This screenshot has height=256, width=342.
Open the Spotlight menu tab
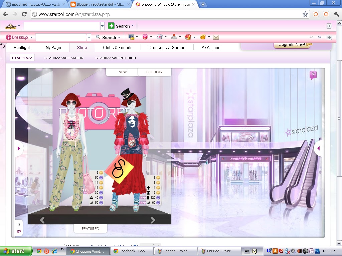[22, 47]
